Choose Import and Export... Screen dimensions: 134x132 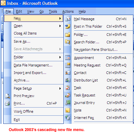[x=33, y=73]
